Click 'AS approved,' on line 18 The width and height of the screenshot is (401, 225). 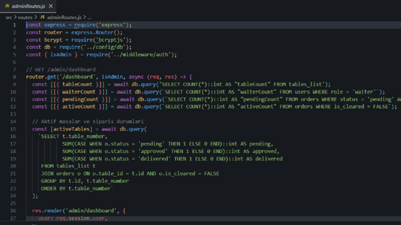261,151
